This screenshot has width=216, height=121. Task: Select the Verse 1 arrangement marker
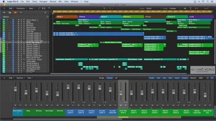coord(67,17)
